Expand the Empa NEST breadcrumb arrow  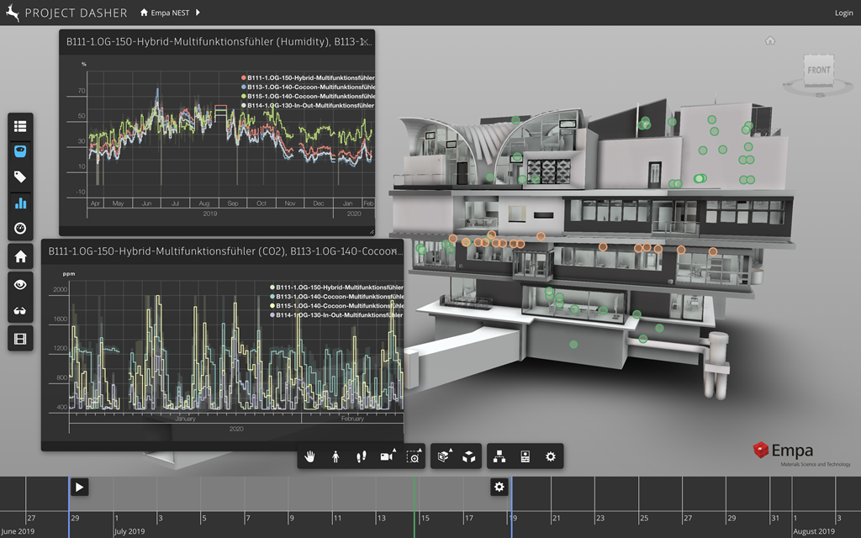pyautogui.click(x=198, y=13)
